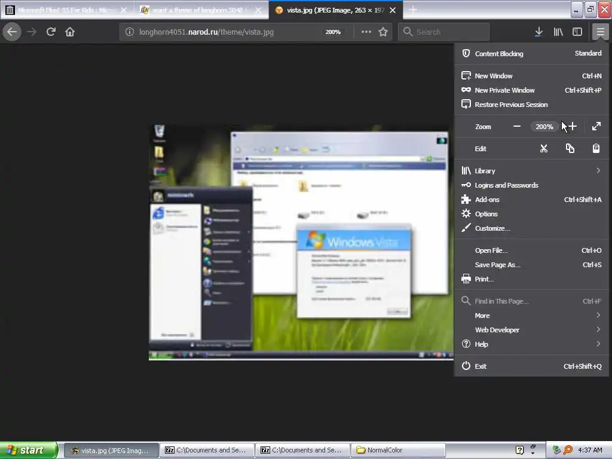Open a New Window

coord(531,76)
